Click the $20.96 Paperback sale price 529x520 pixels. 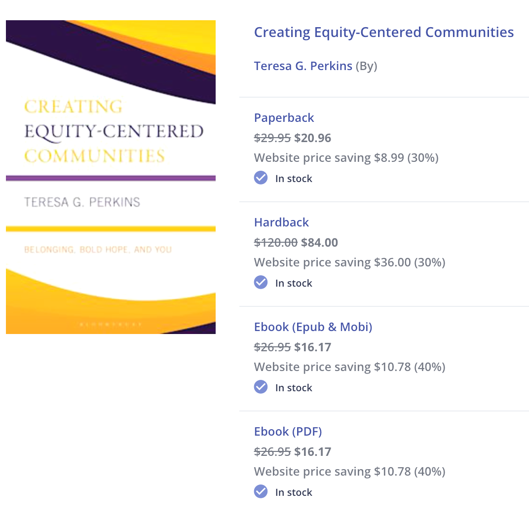[x=312, y=138]
